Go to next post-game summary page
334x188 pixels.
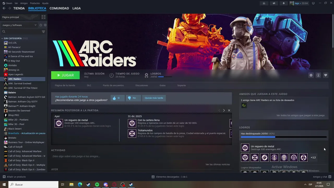point(224,110)
